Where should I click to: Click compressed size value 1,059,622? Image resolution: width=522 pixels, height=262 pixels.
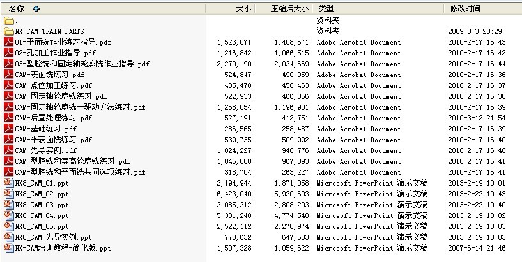pos(291,248)
